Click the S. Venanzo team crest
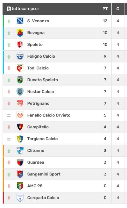The height and width of the screenshot is (208, 127). 20,21
